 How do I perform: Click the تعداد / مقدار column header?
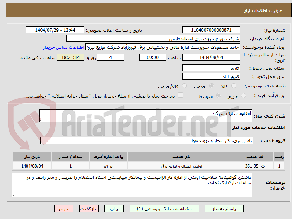click(x=70, y=157)
